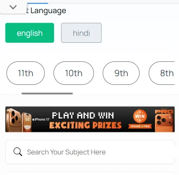Click the IPHONE 17 PRO ribbon label

[x=140, y=126]
